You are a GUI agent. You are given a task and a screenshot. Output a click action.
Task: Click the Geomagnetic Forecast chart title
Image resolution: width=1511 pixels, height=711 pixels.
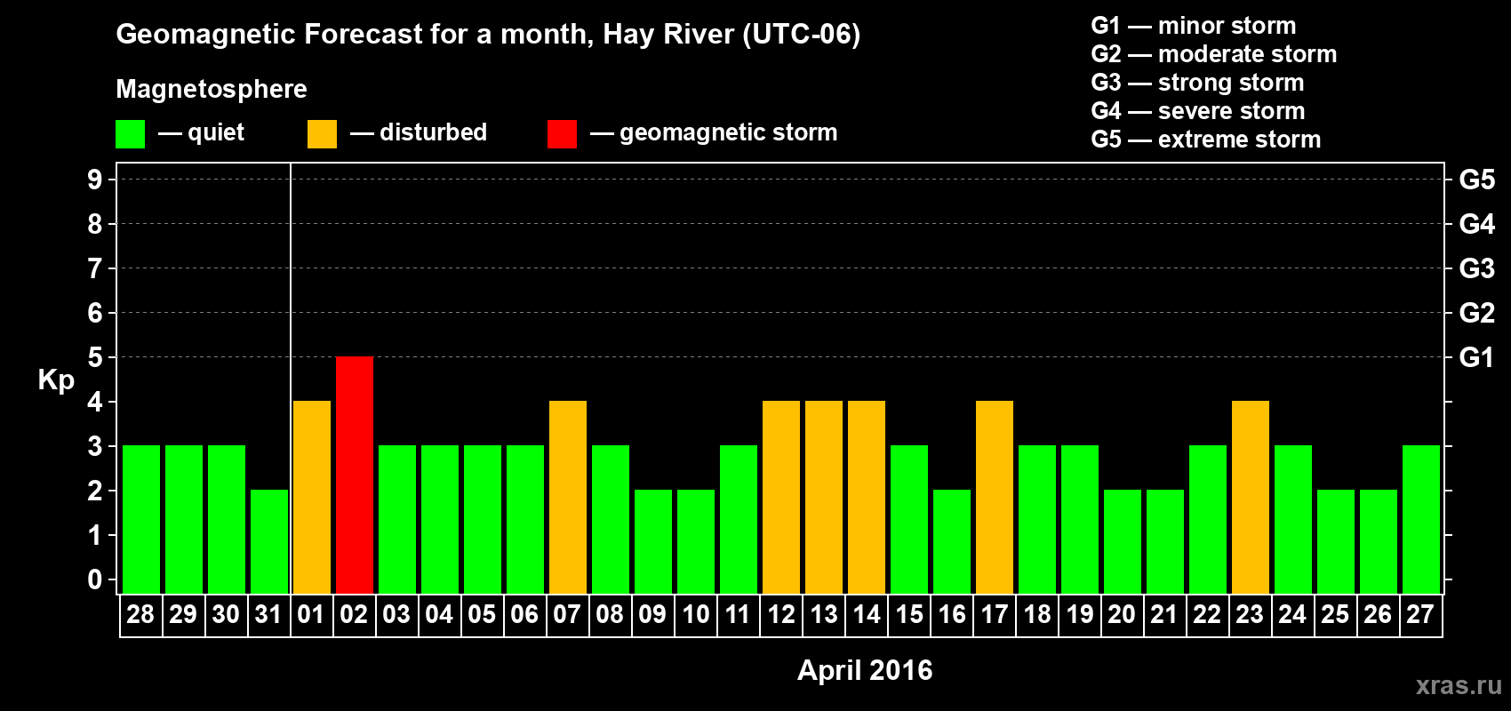(x=488, y=35)
